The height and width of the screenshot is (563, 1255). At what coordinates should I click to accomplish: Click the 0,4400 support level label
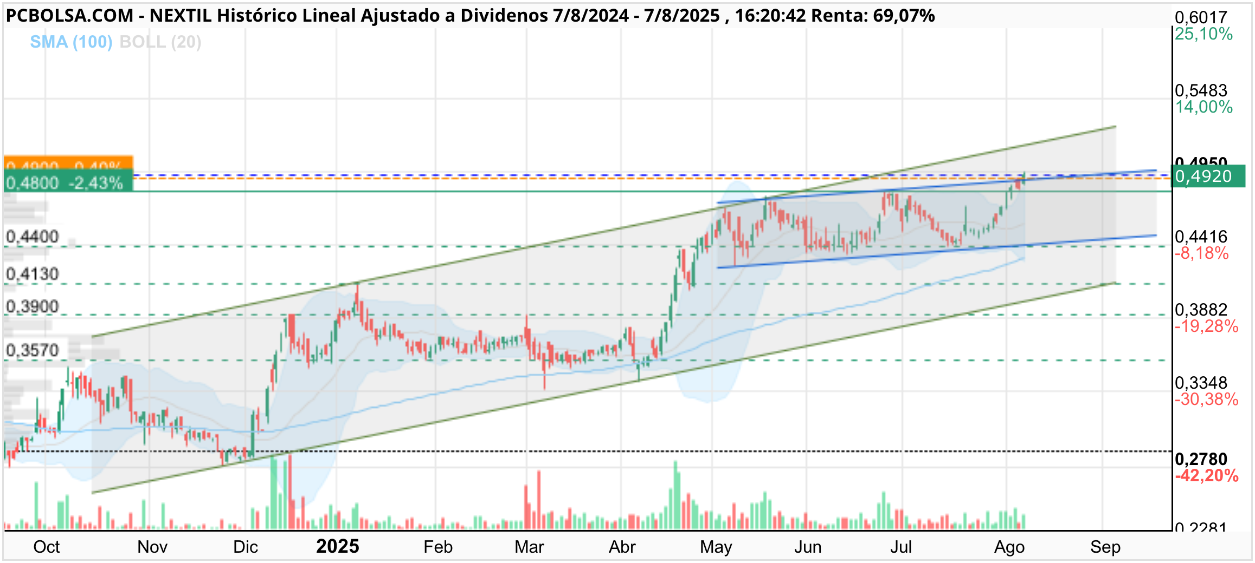(x=33, y=237)
